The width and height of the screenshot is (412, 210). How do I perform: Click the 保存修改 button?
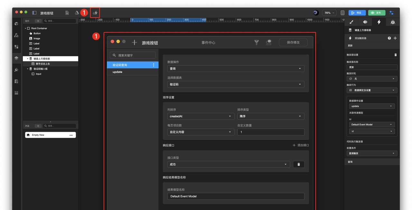[293, 42]
